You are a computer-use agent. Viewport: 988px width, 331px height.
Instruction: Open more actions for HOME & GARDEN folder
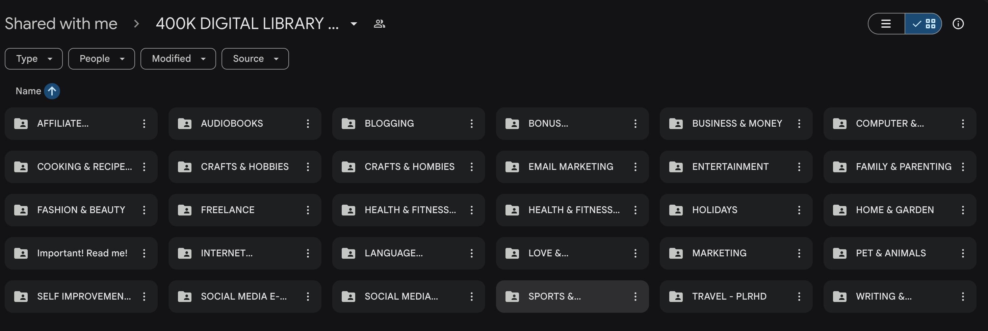[x=963, y=210]
